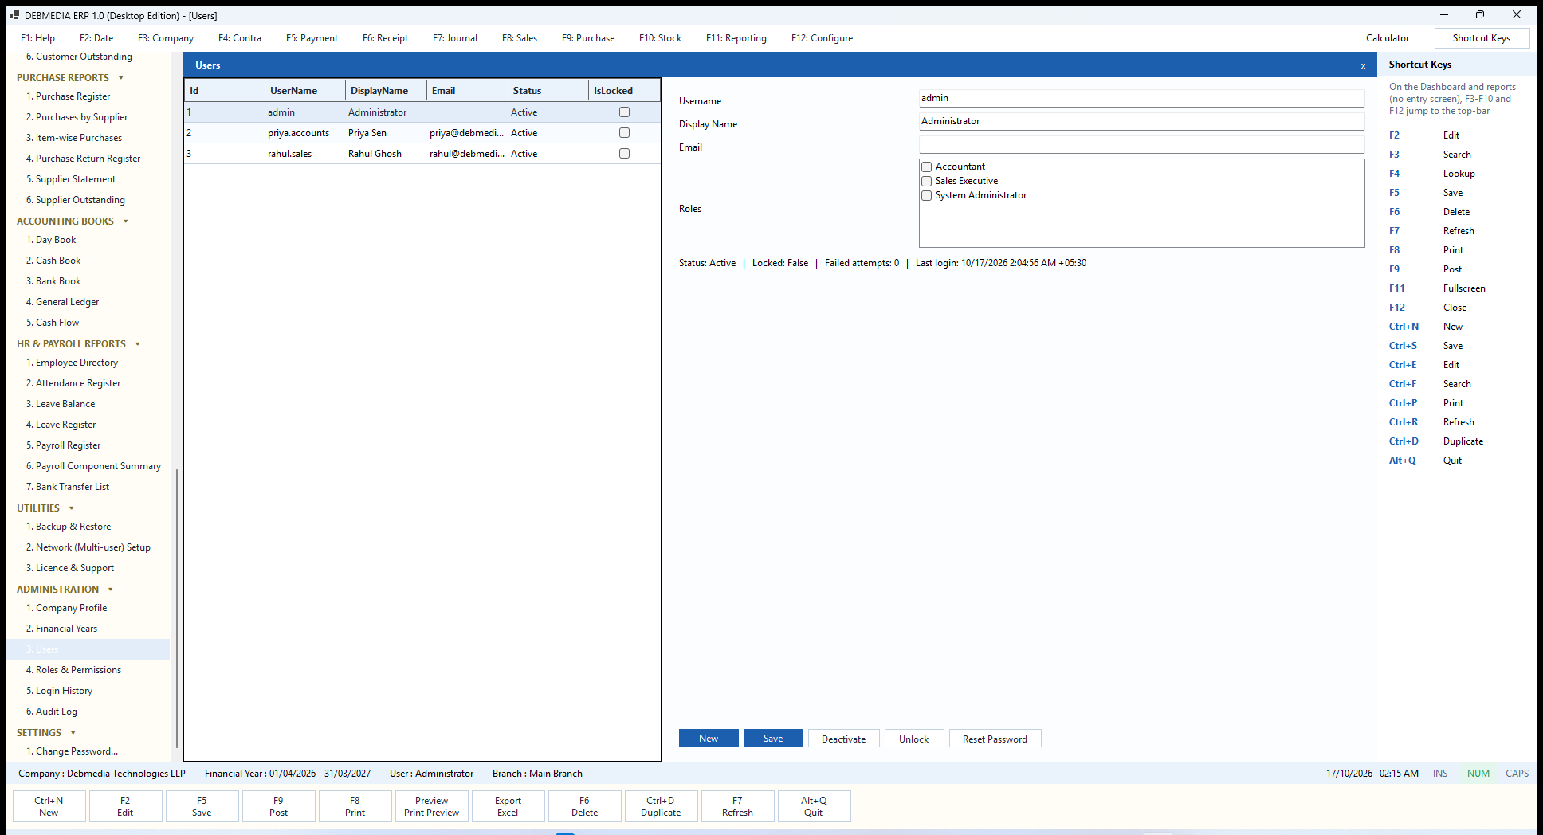This screenshot has height=835, width=1543.
Task: Click Export Excel in the bottom toolbar
Action: [508, 806]
